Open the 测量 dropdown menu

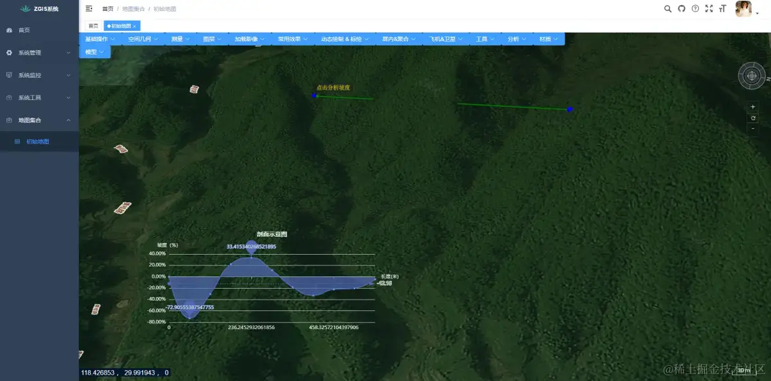(x=181, y=39)
